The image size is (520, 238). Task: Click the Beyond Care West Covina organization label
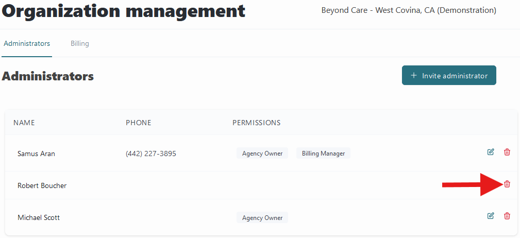tap(409, 10)
